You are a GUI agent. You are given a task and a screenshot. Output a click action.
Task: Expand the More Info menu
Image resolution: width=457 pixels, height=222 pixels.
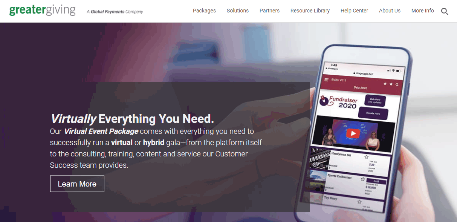[x=423, y=11]
